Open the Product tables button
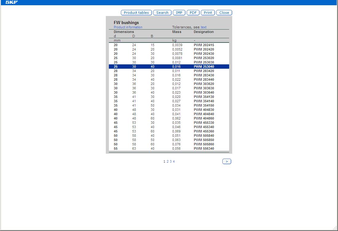The height and width of the screenshot is (231, 338). point(136,13)
